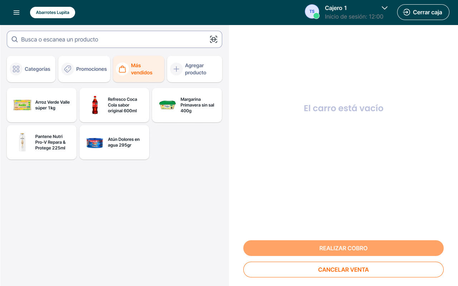Click the TS user avatar
The image size is (458, 286).
(x=312, y=12)
